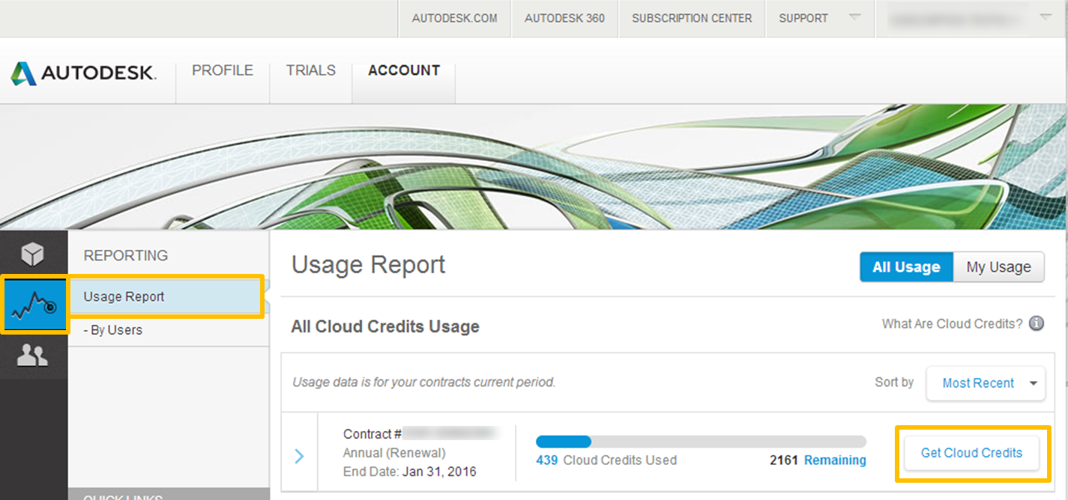Open the Products cube icon in sidebar

[33, 254]
